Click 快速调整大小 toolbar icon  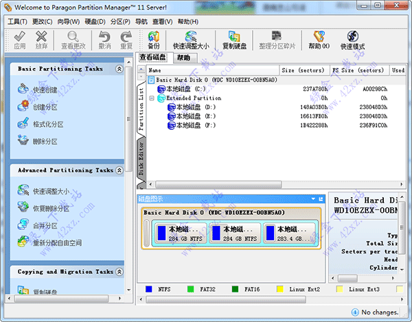coord(191,36)
